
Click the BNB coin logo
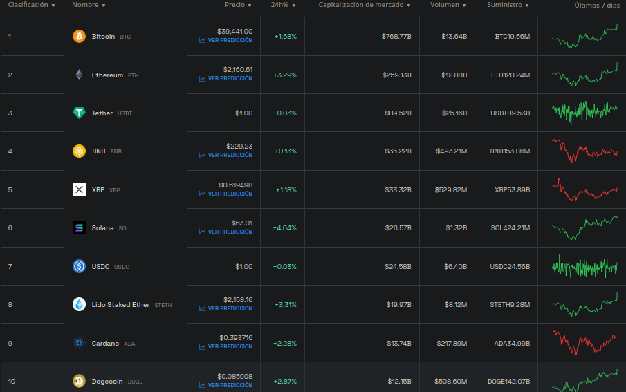pos(79,151)
